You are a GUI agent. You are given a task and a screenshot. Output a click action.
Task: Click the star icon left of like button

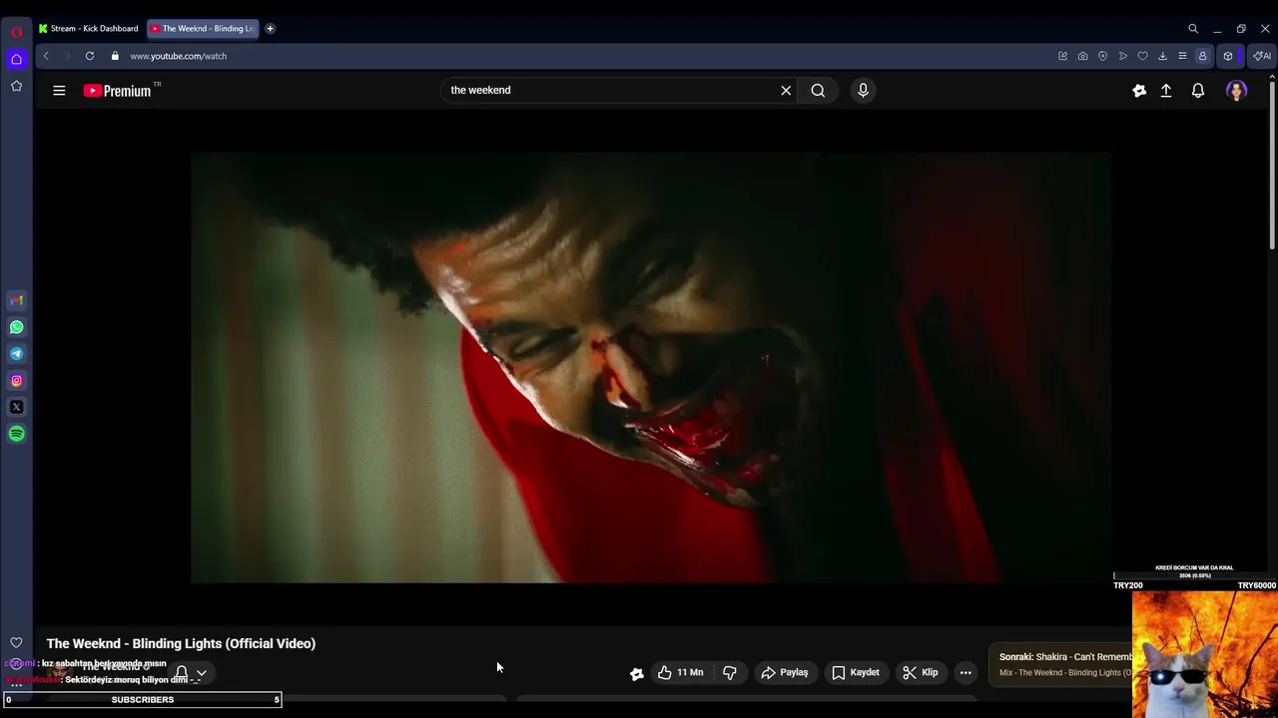click(636, 674)
